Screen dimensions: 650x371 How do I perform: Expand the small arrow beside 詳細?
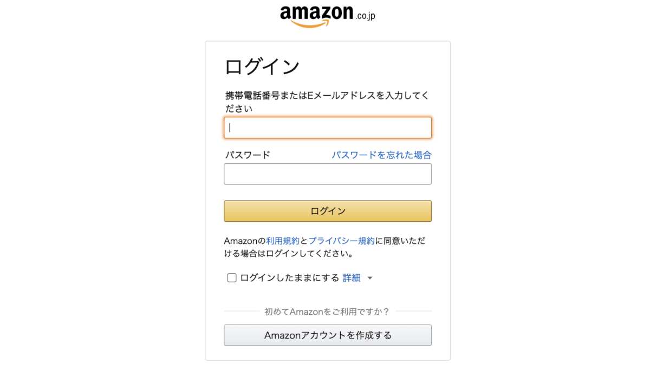(370, 279)
